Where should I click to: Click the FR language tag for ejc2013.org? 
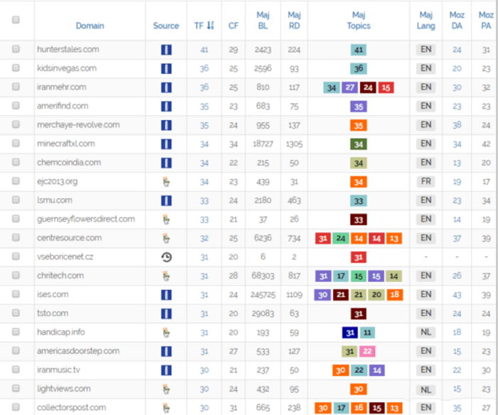(426, 181)
